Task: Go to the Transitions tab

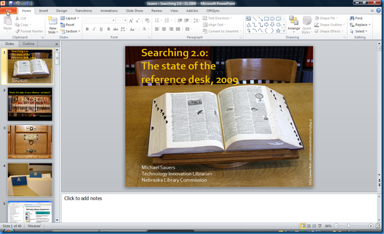Action: pyautogui.click(x=83, y=11)
